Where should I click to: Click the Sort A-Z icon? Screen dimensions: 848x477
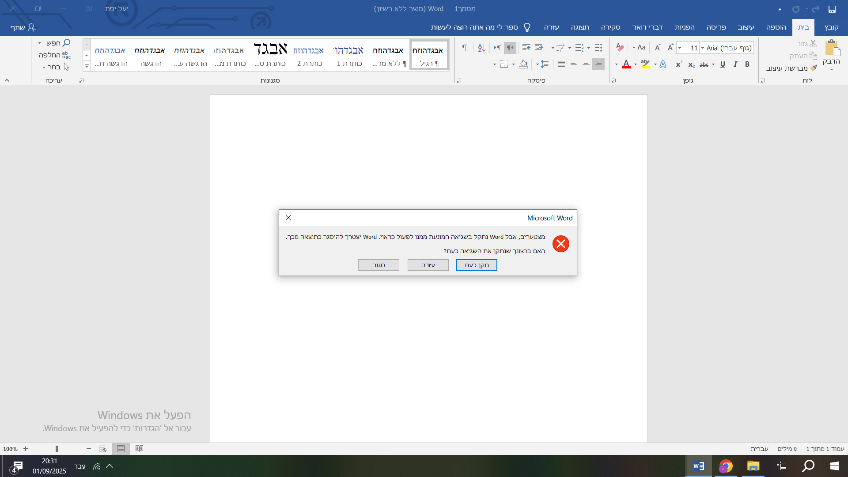click(481, 48)
